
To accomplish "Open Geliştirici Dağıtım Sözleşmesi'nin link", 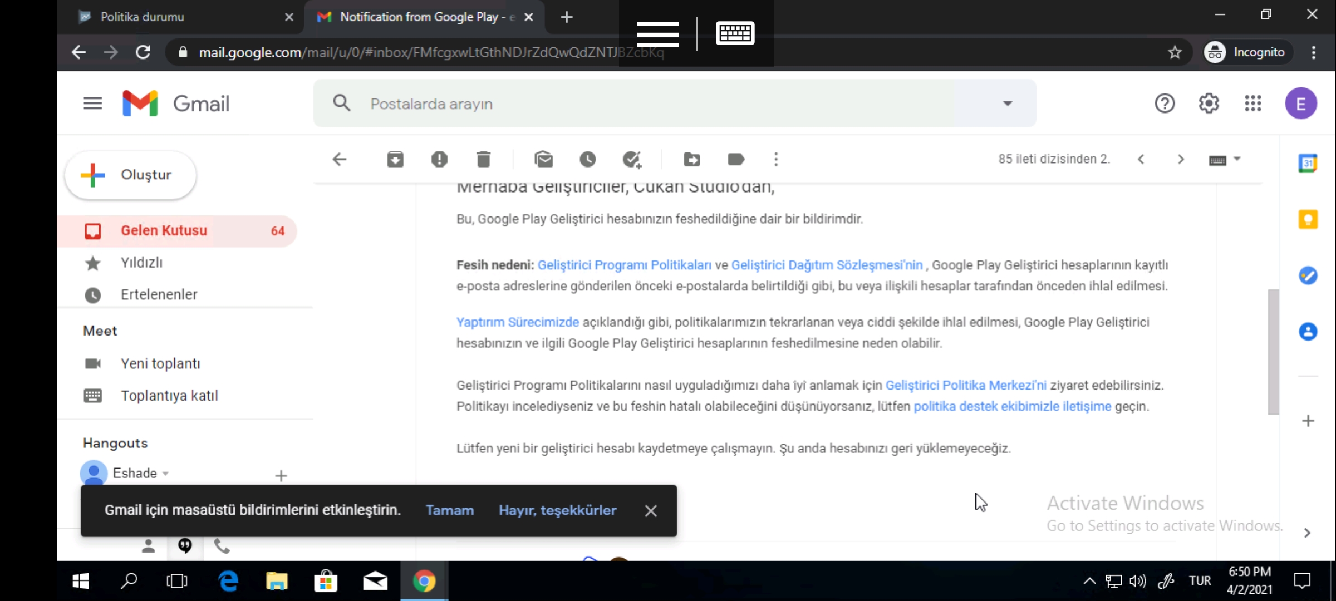I will click(827, 265).
